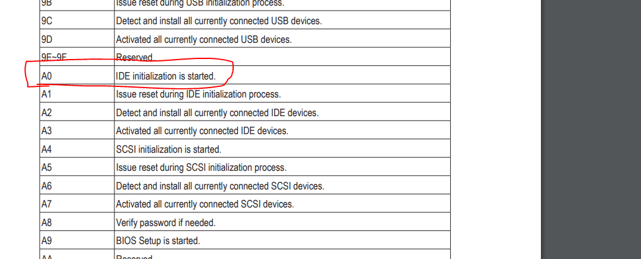Click the A4 code cell
This screenshot has width=641, height=259.
77,148
